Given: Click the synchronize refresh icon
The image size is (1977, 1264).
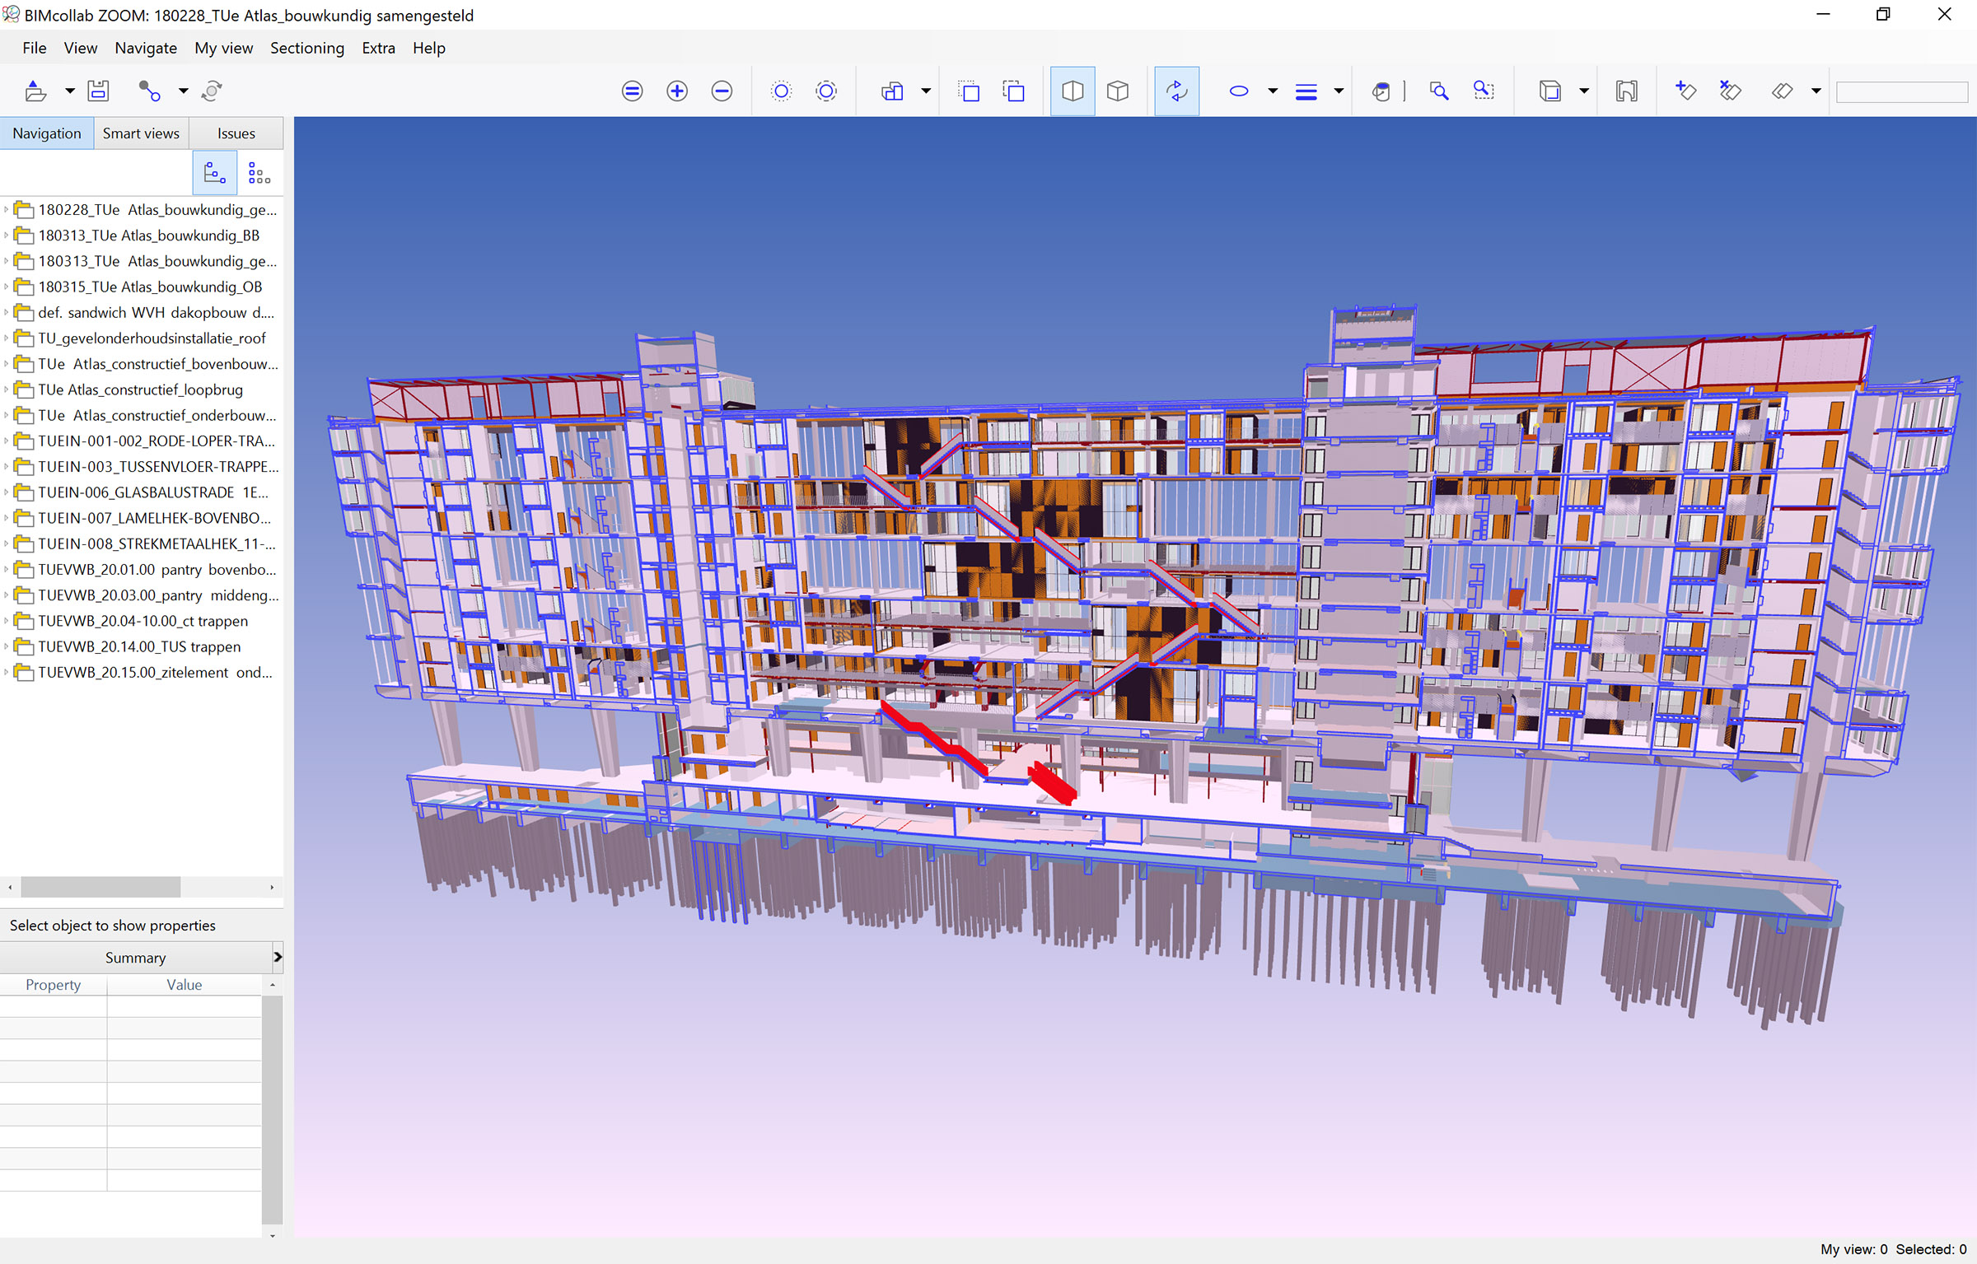Looking at the screenshot, I should [212, 91].
